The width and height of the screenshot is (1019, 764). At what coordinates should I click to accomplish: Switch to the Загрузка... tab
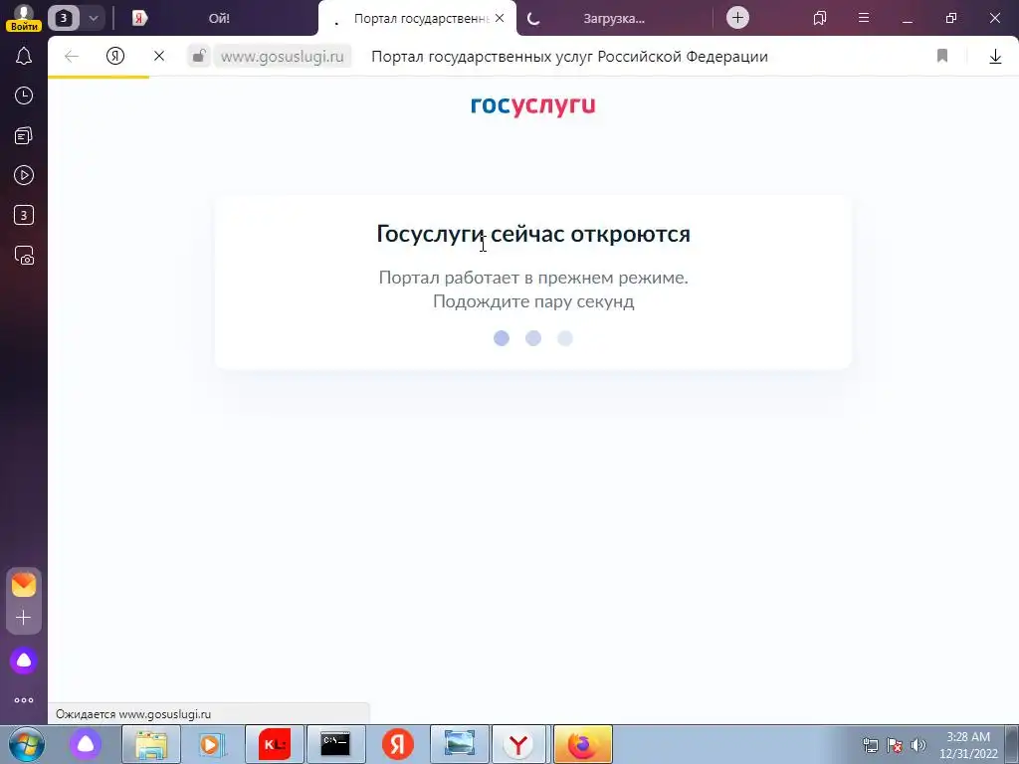(613, 18)
